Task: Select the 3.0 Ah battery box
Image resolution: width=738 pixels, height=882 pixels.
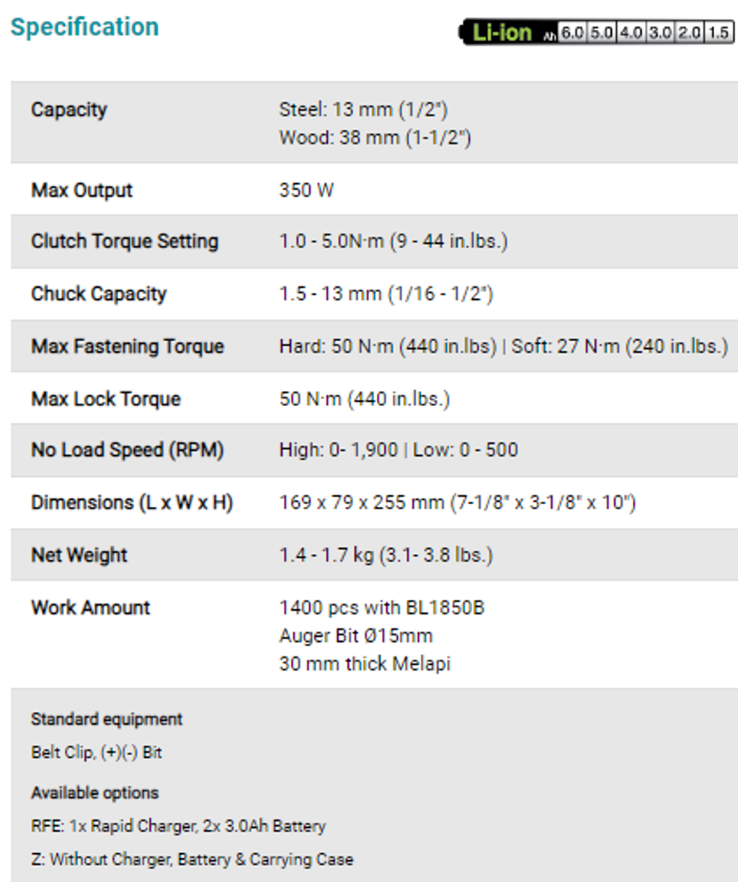Action: pos(660,32)
